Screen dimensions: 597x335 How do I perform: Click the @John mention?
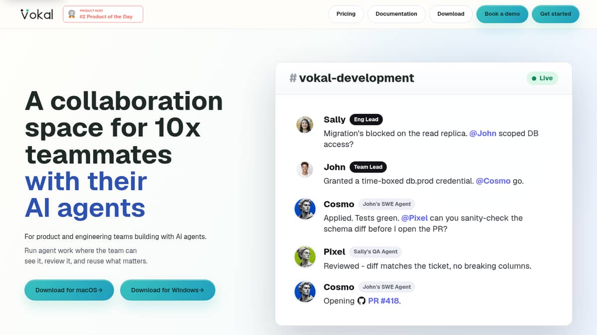coord(483,133)
